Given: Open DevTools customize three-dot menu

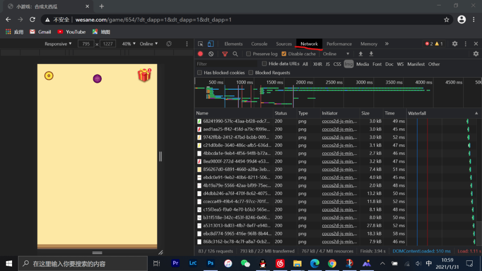Looking at the screenshot, I should (465, 44).
